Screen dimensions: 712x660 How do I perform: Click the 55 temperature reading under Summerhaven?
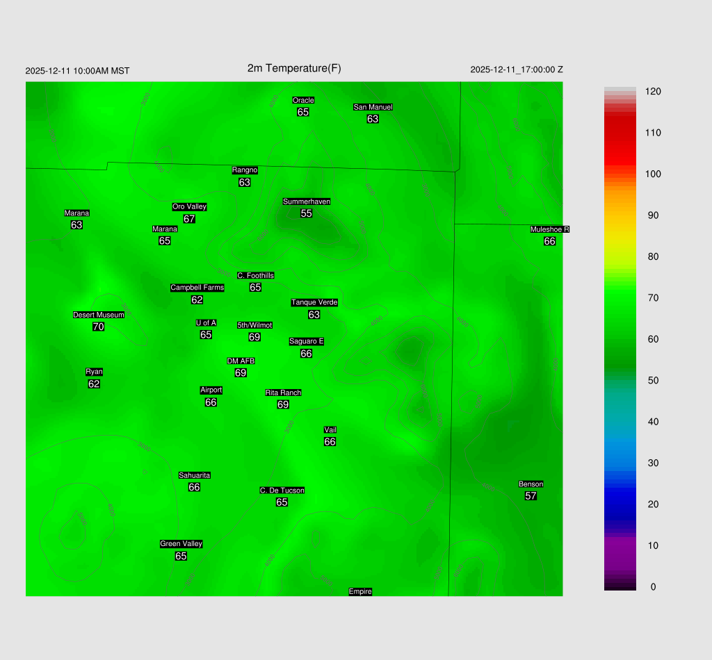[x=306, y=213]
